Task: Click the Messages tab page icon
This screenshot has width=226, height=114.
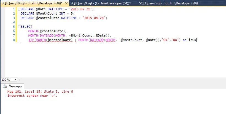Action: click(5, 86)
